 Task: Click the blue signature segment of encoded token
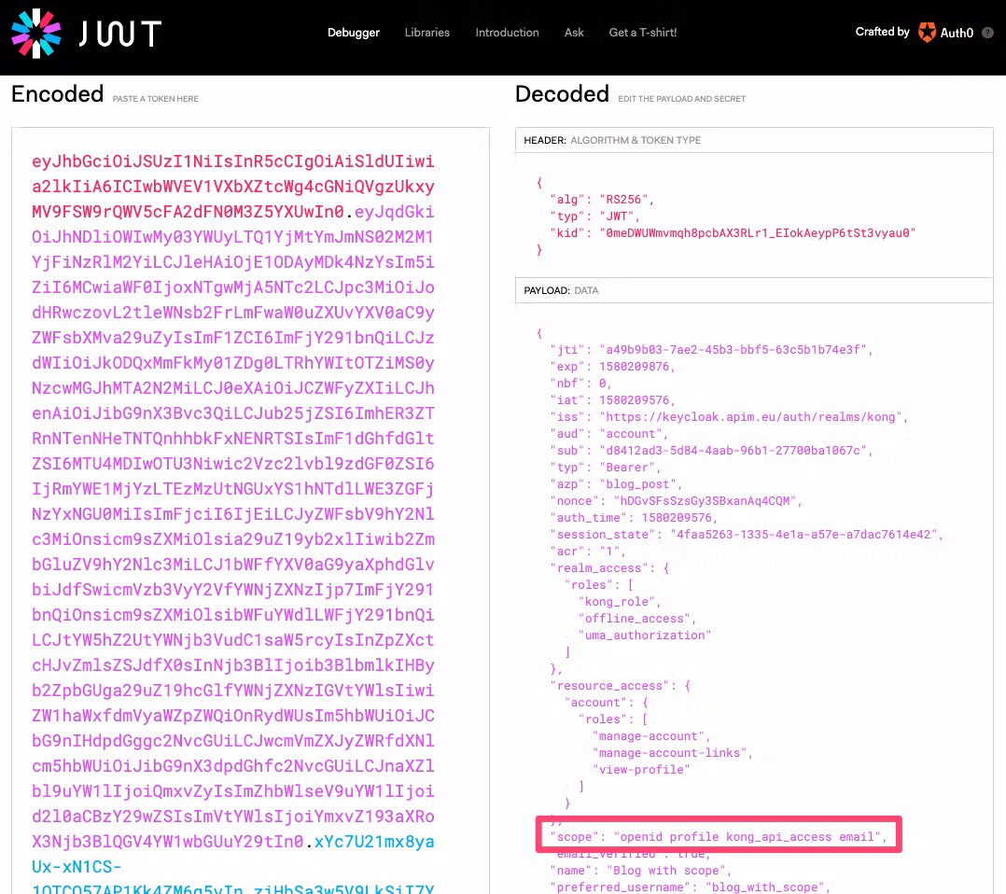[x=373, y=842]
